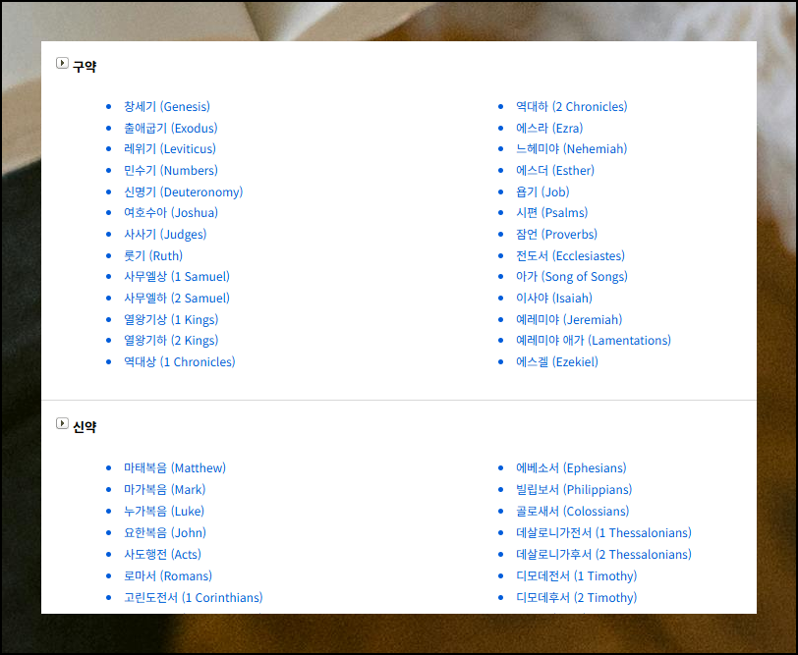Open 이사야 (Isaiah) link
The width and height of the screenshot is (798, 655).
click(554, 298)
